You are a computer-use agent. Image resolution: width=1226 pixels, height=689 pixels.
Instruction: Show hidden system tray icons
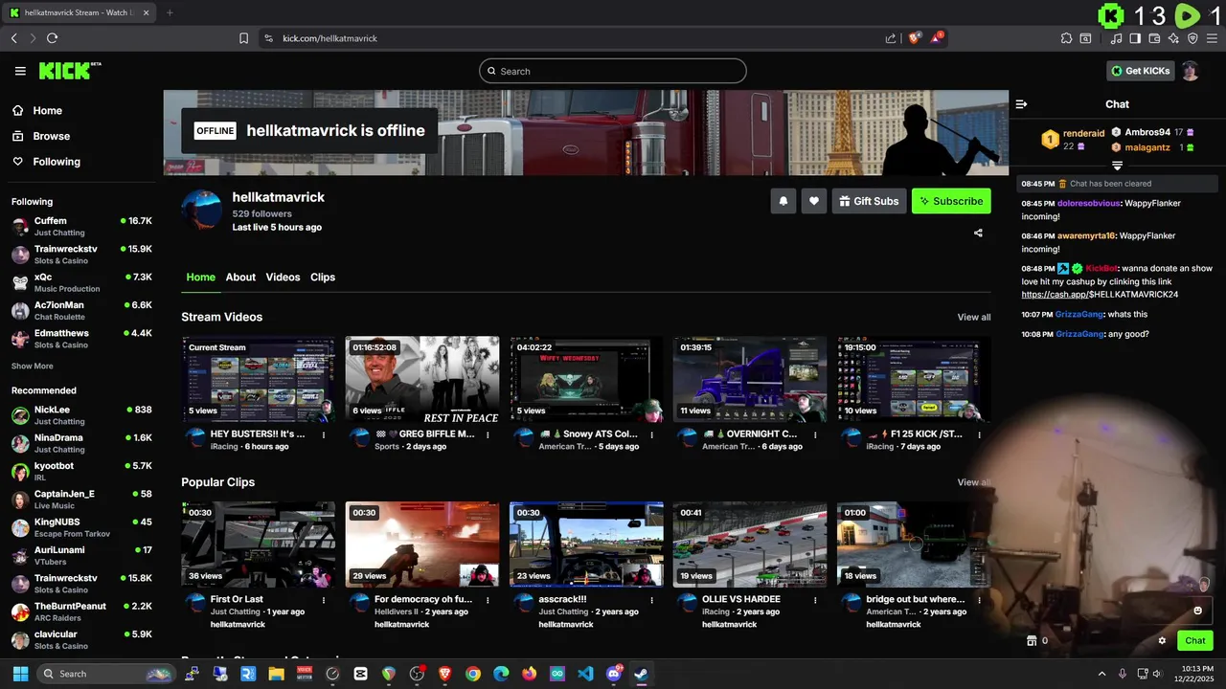tap(1101, 674)
